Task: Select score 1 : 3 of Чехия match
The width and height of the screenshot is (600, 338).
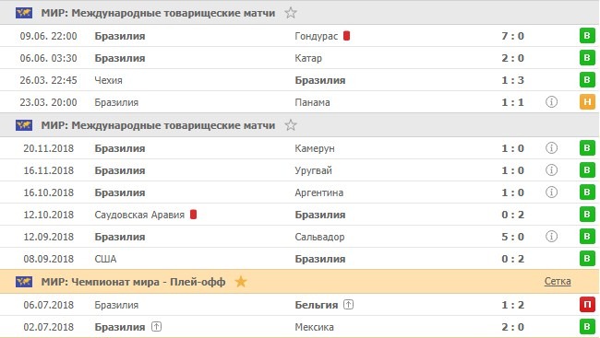Action: pos(512,80)
